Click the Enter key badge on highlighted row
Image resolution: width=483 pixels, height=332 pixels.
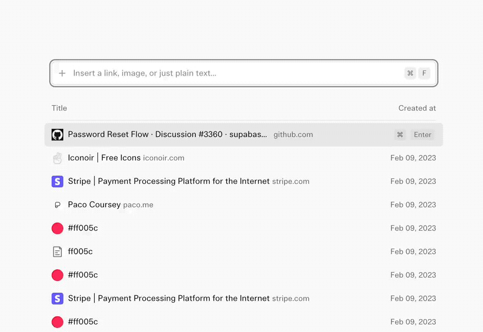423,135
